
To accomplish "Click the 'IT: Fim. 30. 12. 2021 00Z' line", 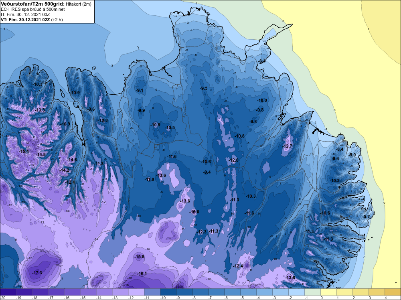I will [x=25, y=14].
